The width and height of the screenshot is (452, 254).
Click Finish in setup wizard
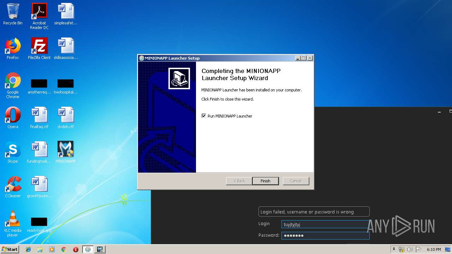coord(266,181)
